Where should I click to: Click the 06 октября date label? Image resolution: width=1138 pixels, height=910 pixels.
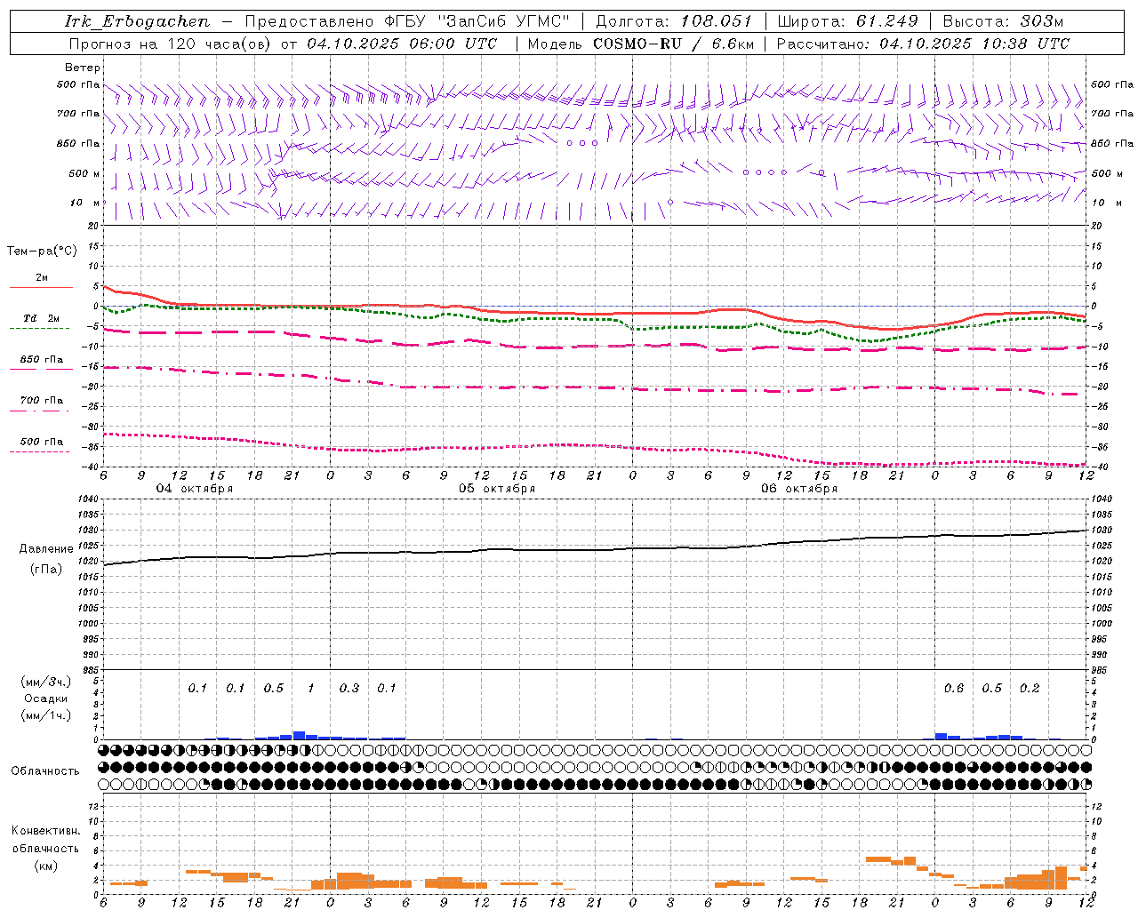(x=799, y=489)
